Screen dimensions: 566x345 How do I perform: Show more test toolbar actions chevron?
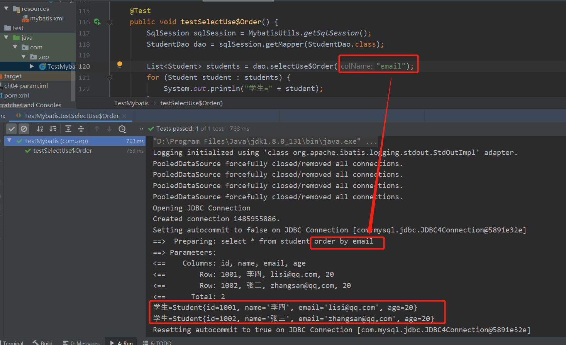tap(141, 129)
